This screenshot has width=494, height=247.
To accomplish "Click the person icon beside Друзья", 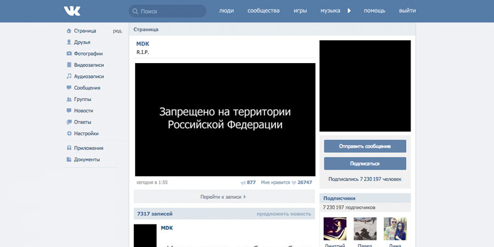I will click(69, 42).
